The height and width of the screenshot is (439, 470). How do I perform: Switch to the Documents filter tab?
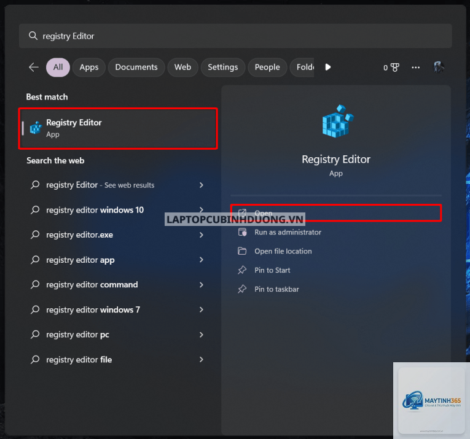(136, 67)
